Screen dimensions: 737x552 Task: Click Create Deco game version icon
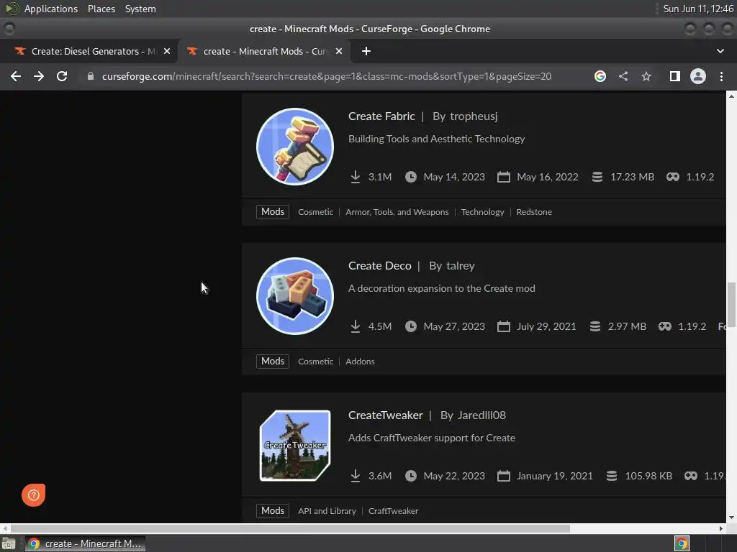[x=664, y=326]
